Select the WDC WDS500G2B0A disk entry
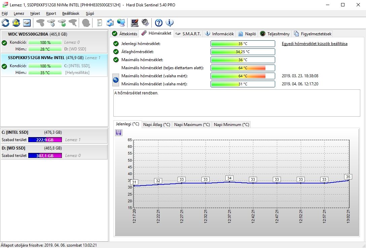The image size is (366, 248). 54,42
